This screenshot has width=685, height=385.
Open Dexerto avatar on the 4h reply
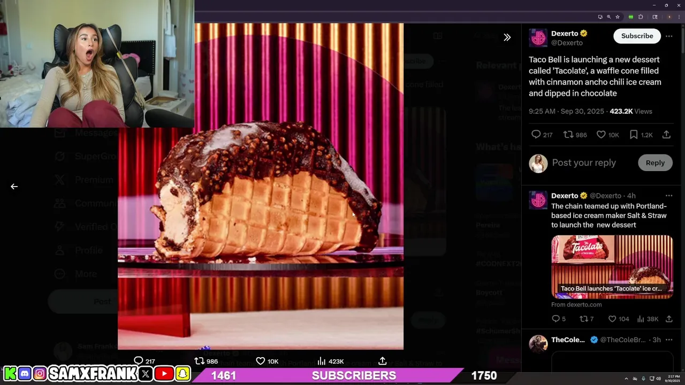538,201
